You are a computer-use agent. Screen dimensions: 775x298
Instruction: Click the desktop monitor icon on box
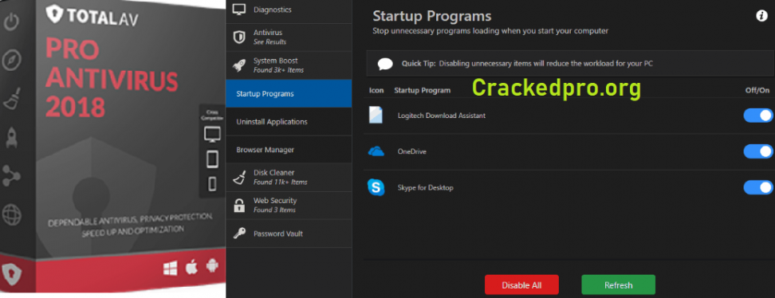click(213, 133)
